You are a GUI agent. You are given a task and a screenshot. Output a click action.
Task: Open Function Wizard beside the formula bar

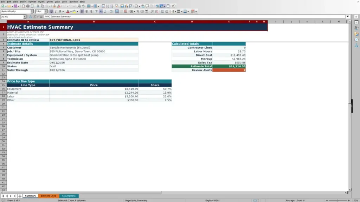coord(31,17)
